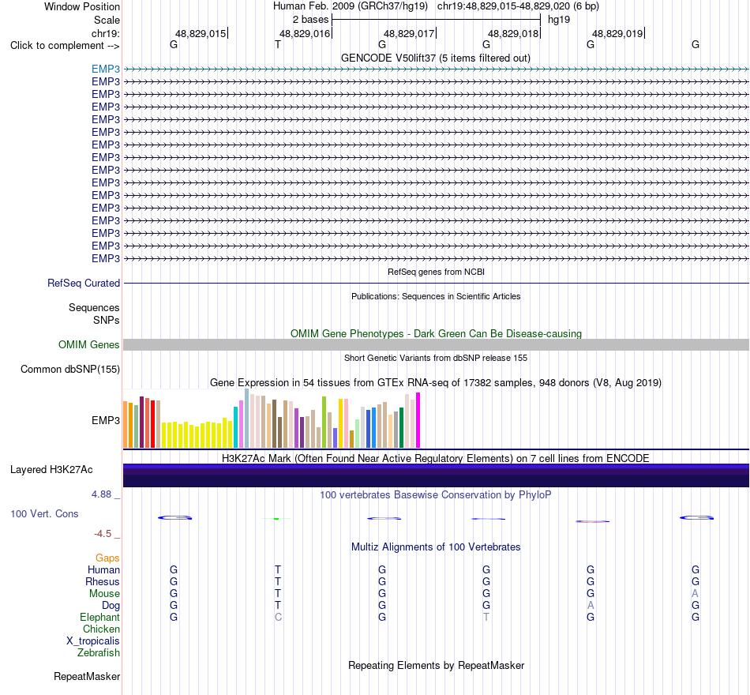Click the SNPs subtrack label
The image size is (750, 695).
(x=107, y=320)
